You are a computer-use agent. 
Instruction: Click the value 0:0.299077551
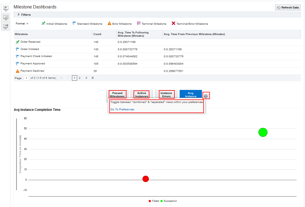click(174, 71)
